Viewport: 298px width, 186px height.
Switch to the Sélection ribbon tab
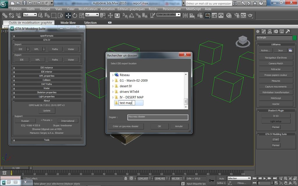tap(90, 23)
